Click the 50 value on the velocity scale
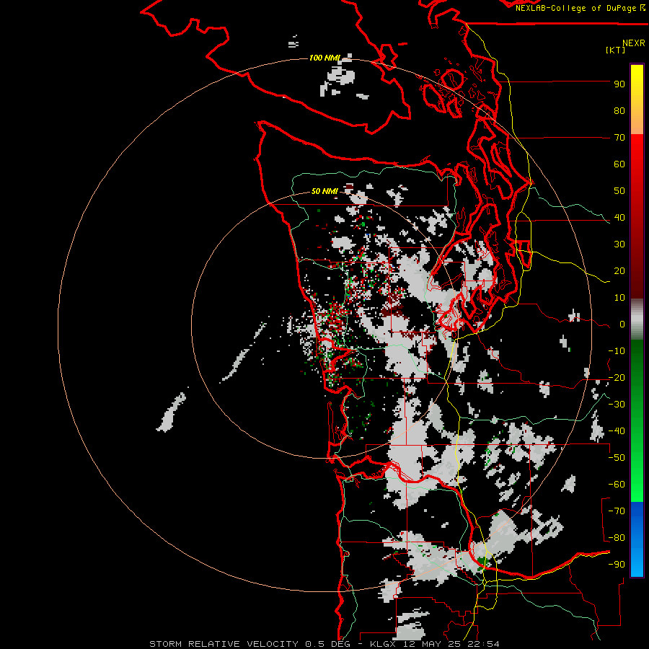The width and height of the screenshot is (649, 649). 619,191
